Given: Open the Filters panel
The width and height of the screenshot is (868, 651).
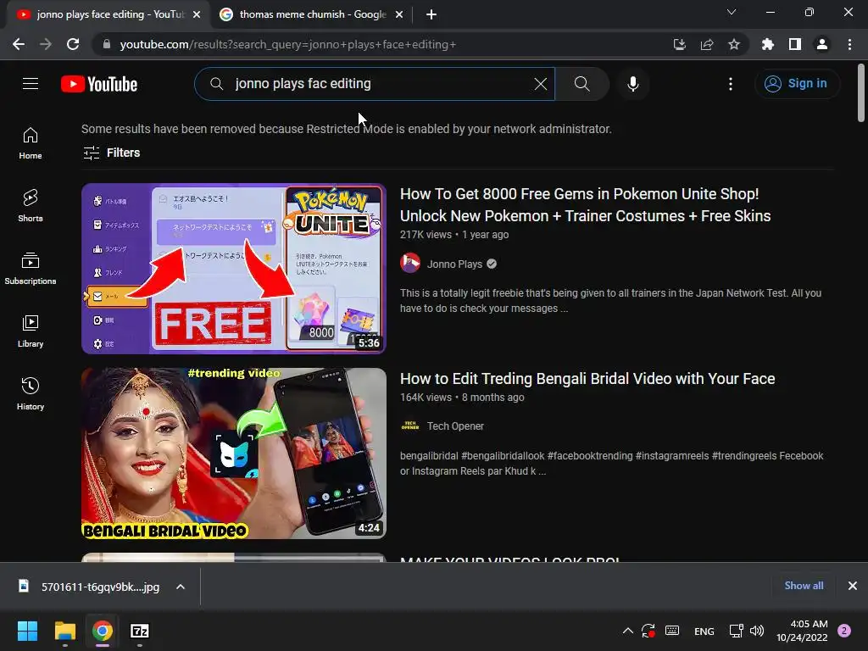Looking at the screenshot, I should pos(111,153).
